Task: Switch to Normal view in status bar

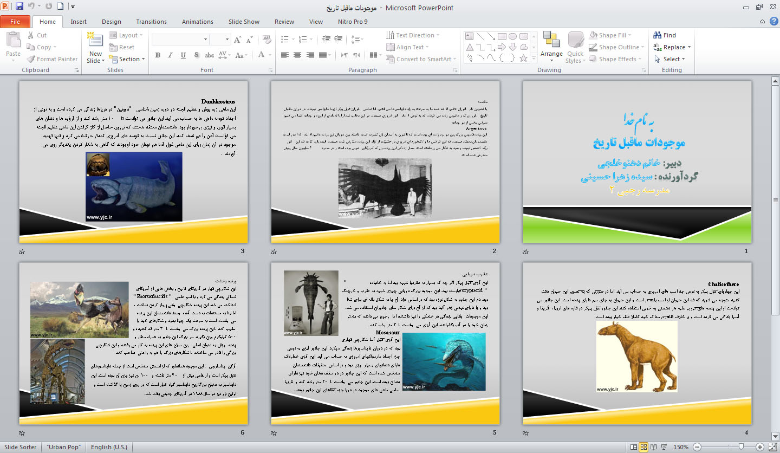Action: pos(633,447)
